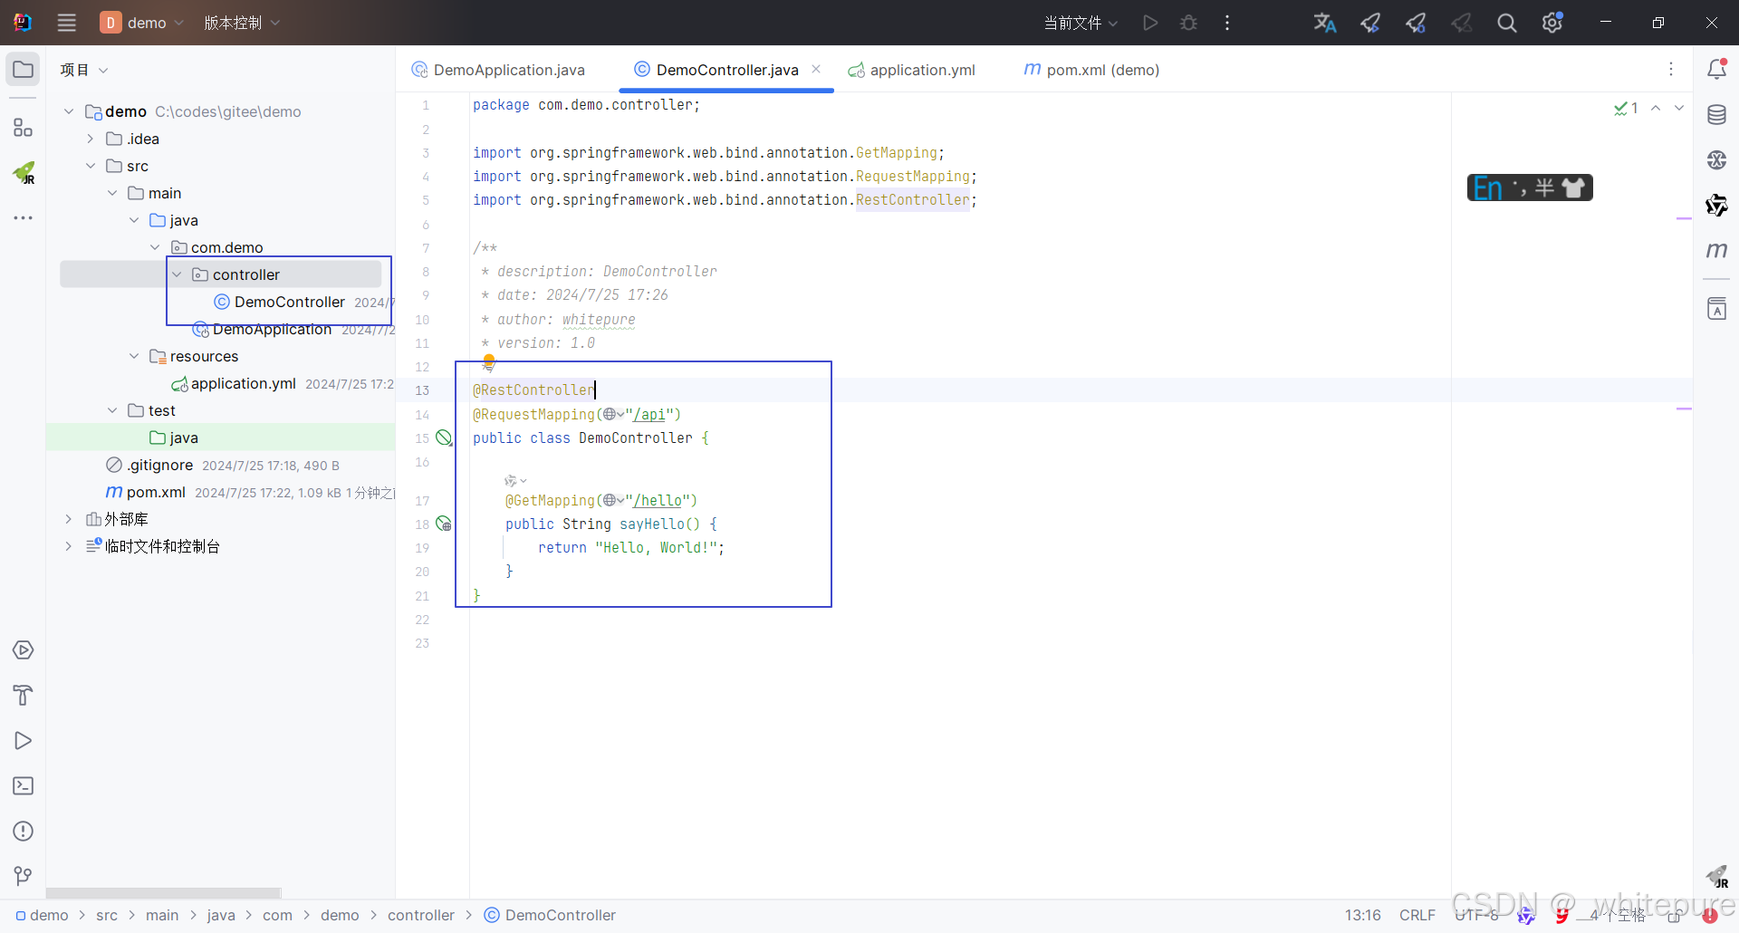Image resolution: width=1739 pixels, height=933 pixels.
Task: Open the Maven panel on right sidebar
Action: [1716, 250]
